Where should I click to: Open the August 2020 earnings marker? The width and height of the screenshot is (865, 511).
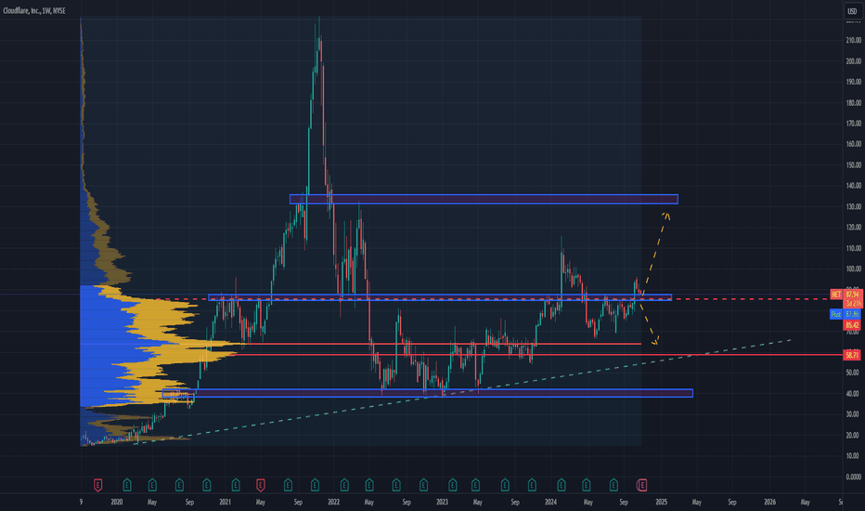(179, 485)
